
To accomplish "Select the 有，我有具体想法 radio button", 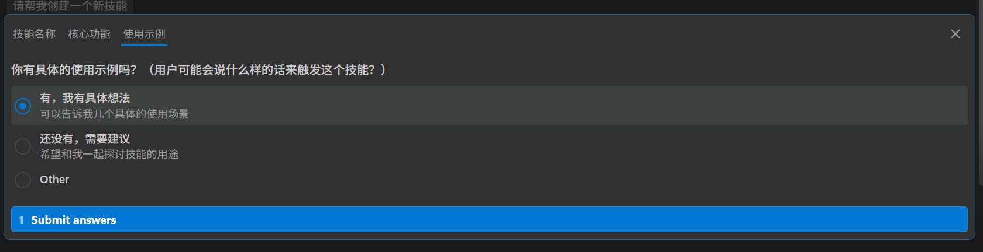I will click(x=23, y=106).
